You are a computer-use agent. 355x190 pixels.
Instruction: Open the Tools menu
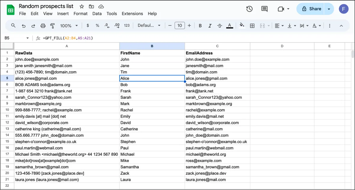click(x=112, y=14)
